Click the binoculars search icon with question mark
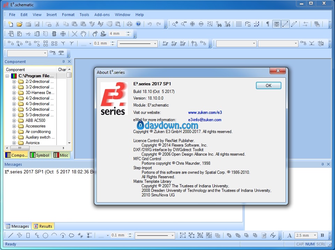 point(219,24)
